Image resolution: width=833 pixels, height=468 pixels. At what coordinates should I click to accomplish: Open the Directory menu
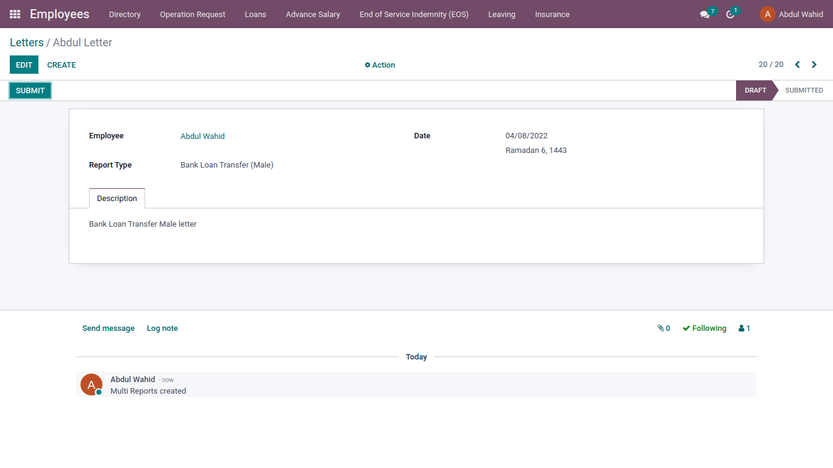tap(125, 14)
